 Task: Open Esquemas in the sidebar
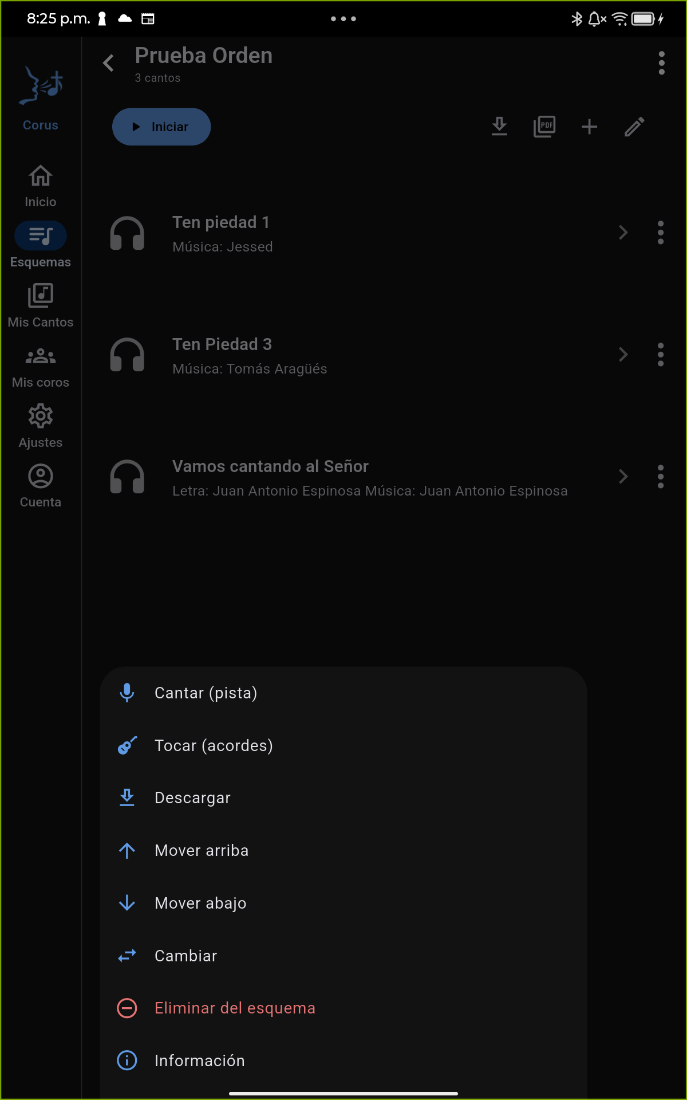pos(41,245)
